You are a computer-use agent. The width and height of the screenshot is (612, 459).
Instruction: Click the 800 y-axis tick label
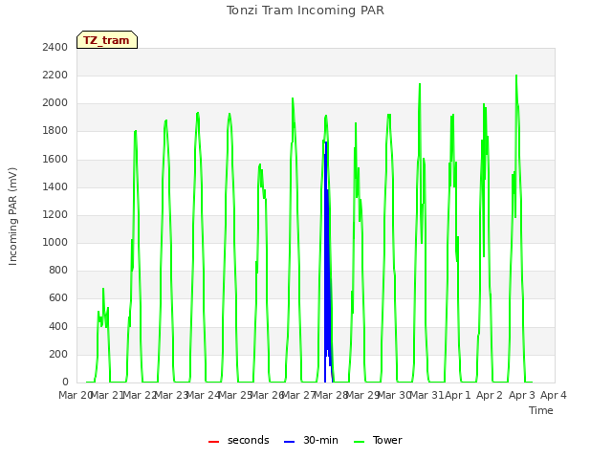pyautogui.click(x=58, y=270)
